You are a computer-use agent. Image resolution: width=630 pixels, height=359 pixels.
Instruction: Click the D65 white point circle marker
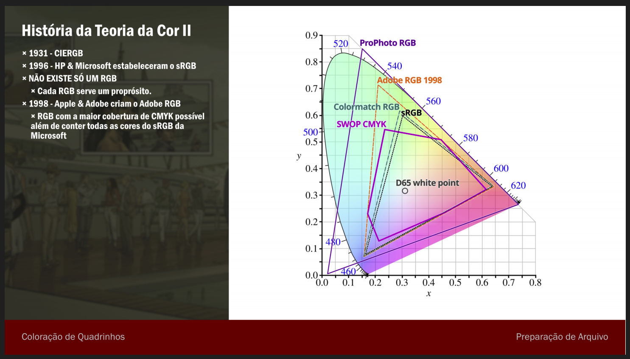(405, 191)
